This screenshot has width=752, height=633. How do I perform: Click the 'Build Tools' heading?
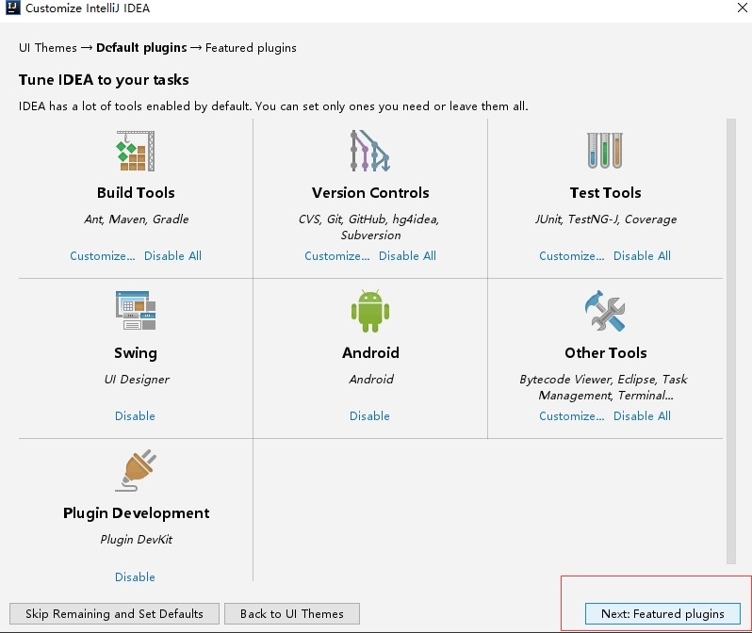136,193
